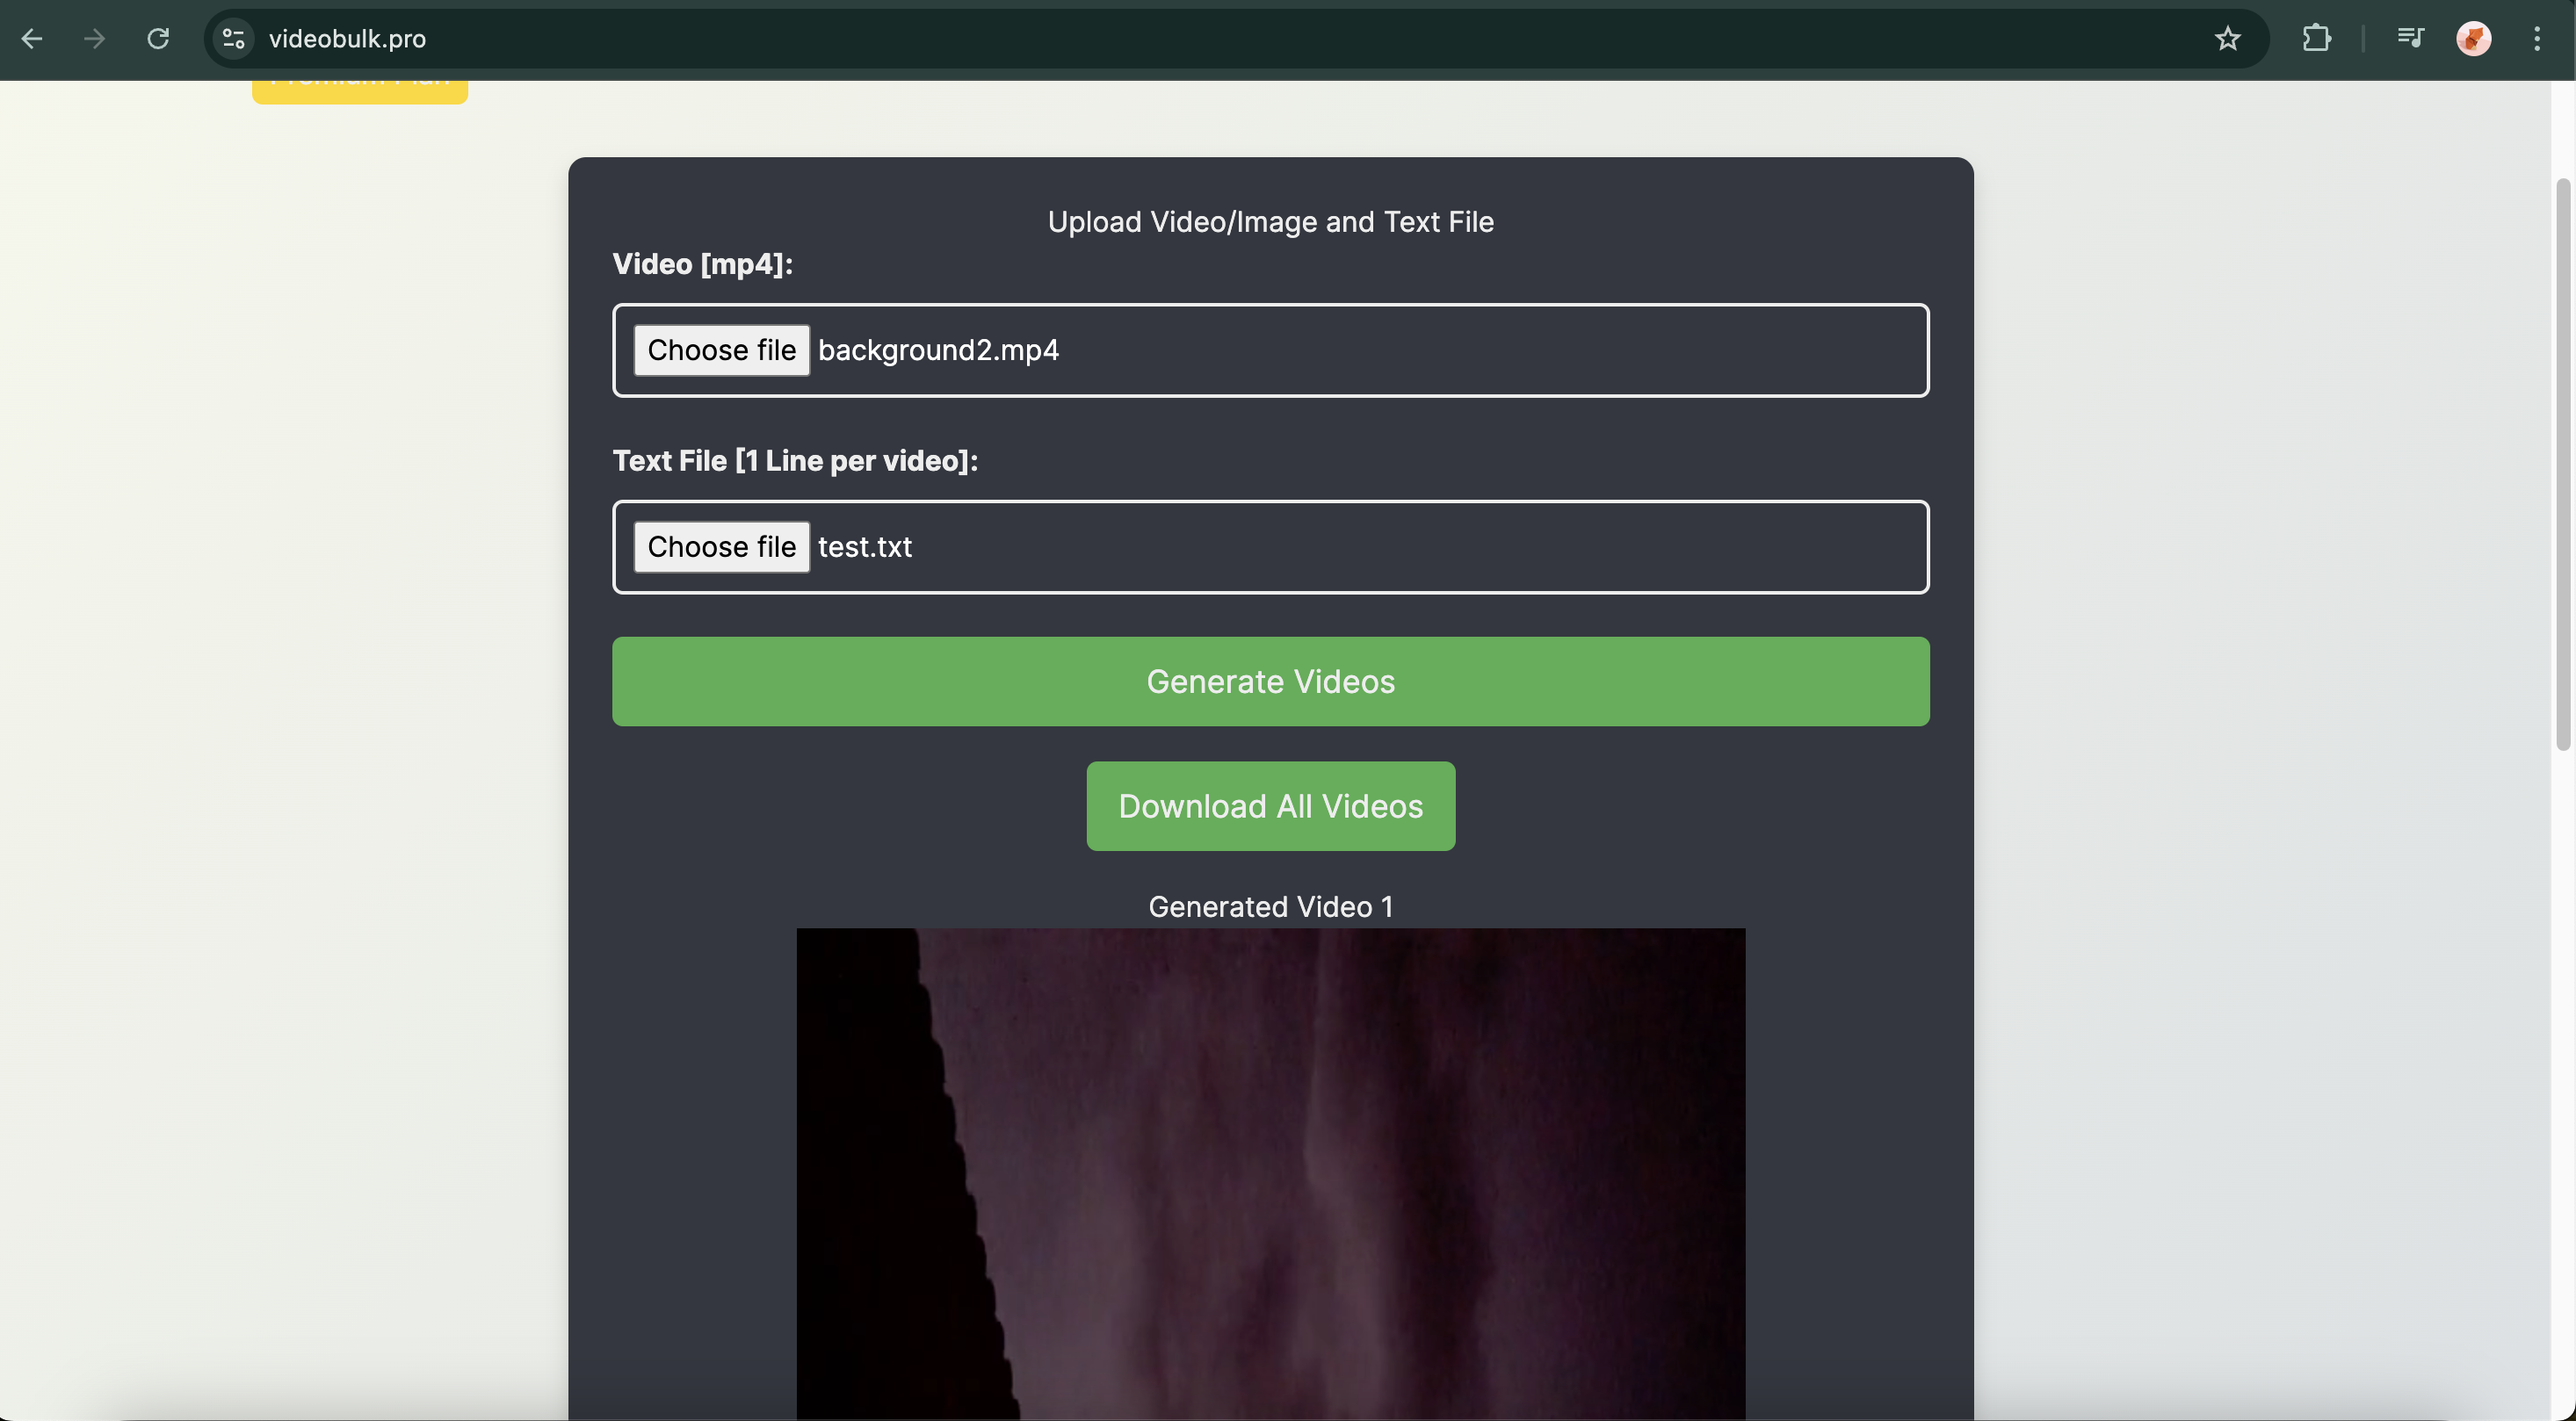This screenshot has height=1421, width=2576.
Task: Go back to the previous page
Action: pos(32,39)
